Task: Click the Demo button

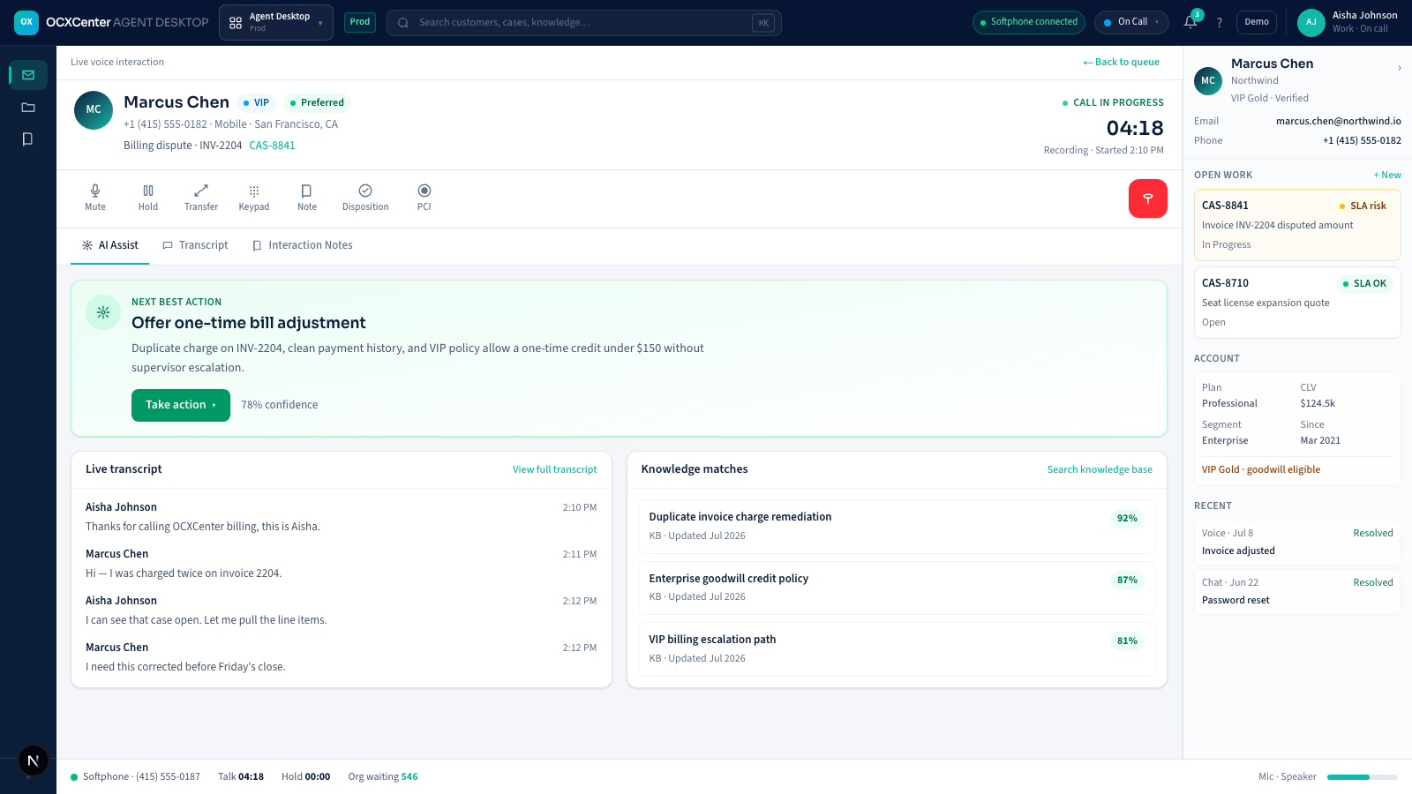Action: [1257, 22]
